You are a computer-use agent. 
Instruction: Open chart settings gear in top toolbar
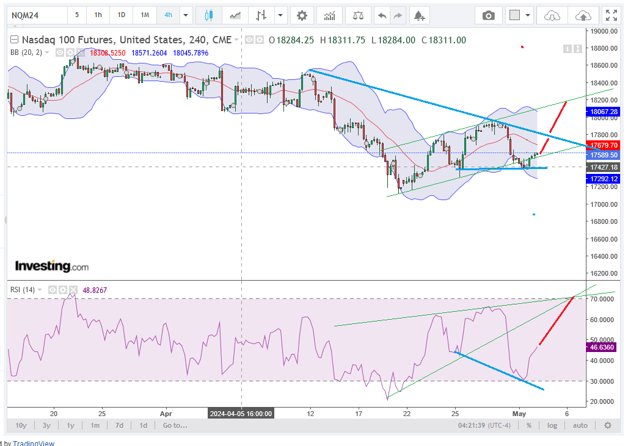pyautogui.click(x=302, y=15)
